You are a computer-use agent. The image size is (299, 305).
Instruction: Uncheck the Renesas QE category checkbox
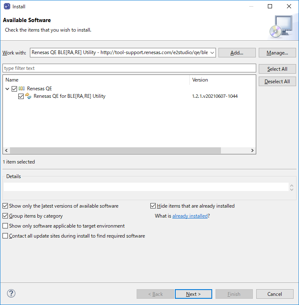click(x=15, y=89)
